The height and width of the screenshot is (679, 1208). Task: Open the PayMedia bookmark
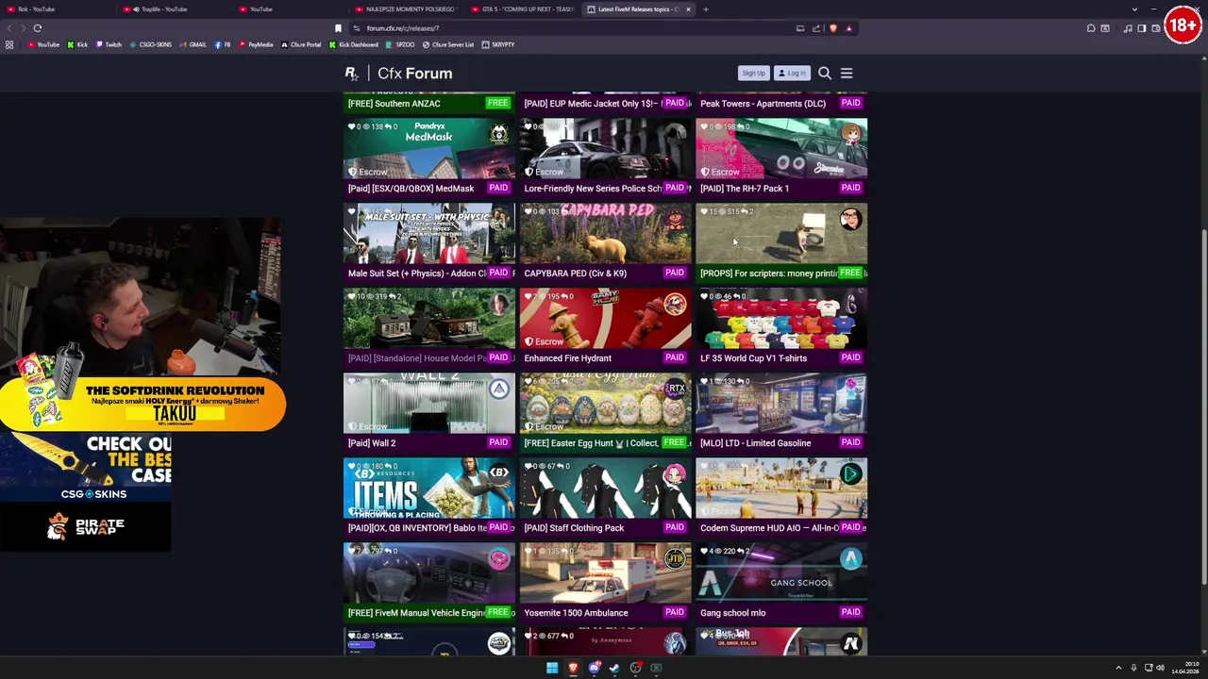256,44
